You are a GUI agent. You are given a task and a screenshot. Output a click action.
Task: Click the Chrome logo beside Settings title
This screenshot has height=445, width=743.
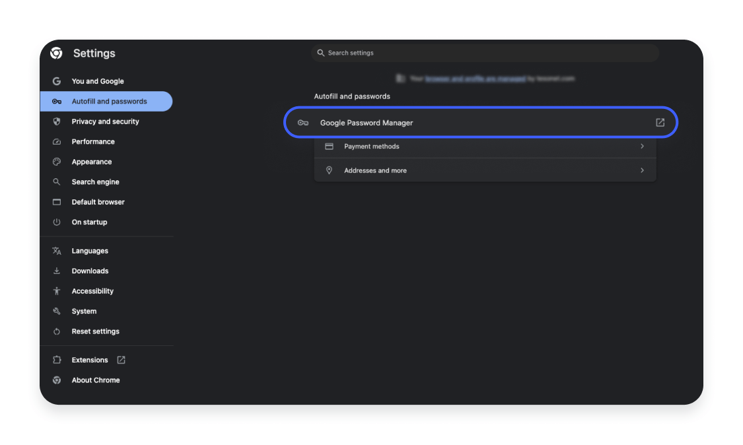57,53
